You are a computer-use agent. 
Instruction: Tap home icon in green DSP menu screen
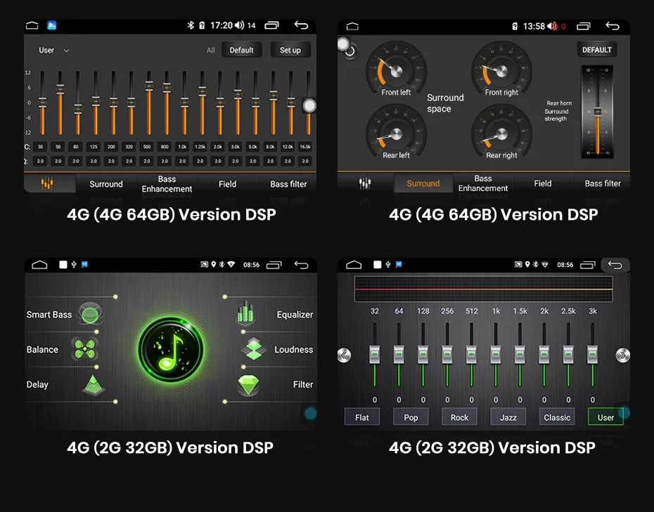[x=39, y=265]
